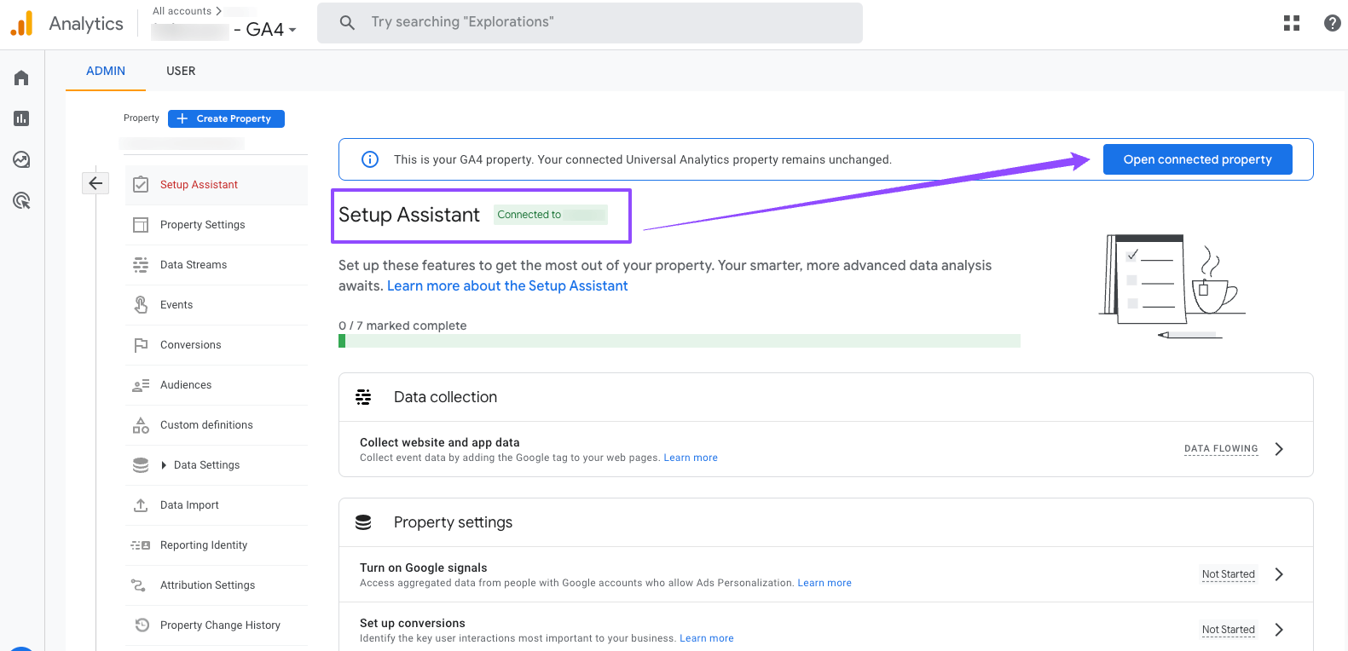Expand the Set up conversions chevron
Image resolution: width=1348 pixels, height=651 pixels.
[1279, 630]
